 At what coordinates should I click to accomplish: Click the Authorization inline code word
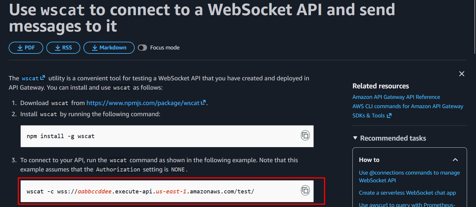tap(118, 170)
